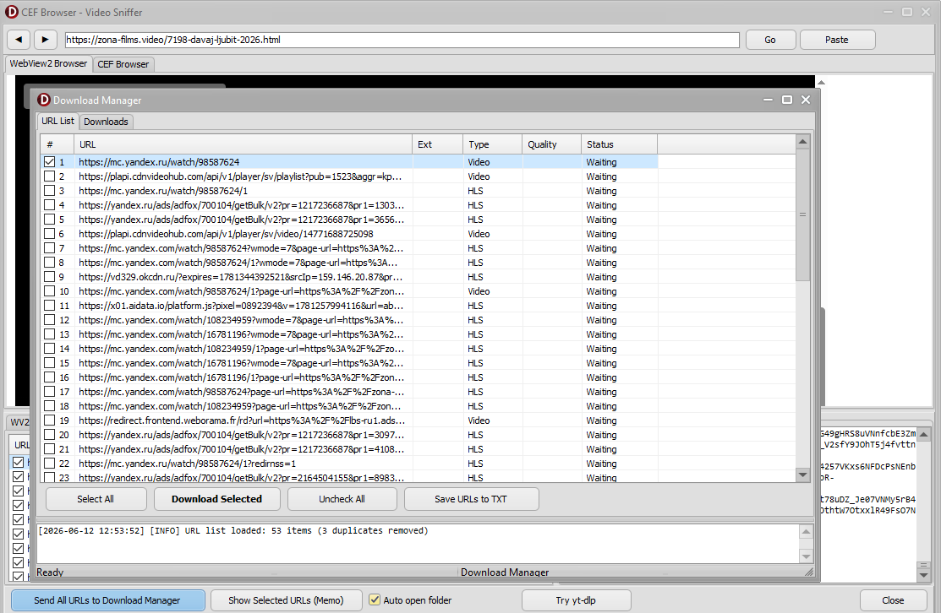Click the Go button
Screen dimensions: 941x613
(x=770, y=40)
